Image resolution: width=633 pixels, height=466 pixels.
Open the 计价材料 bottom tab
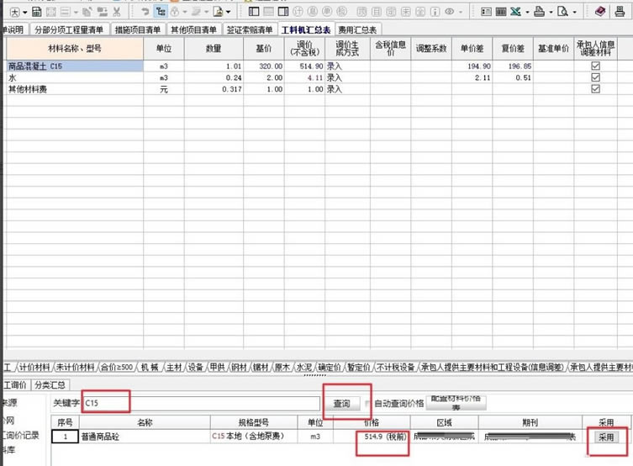pyautogui.click(x=34, y=367)
